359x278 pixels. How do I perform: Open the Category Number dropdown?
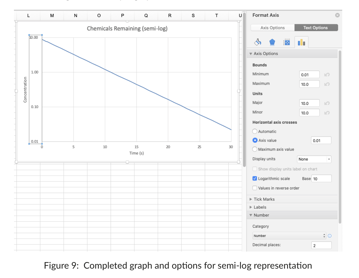[289, 236]
